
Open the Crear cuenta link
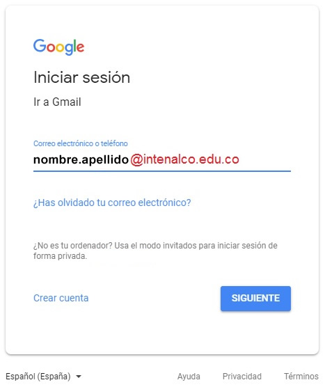click(x=61, y=298)
